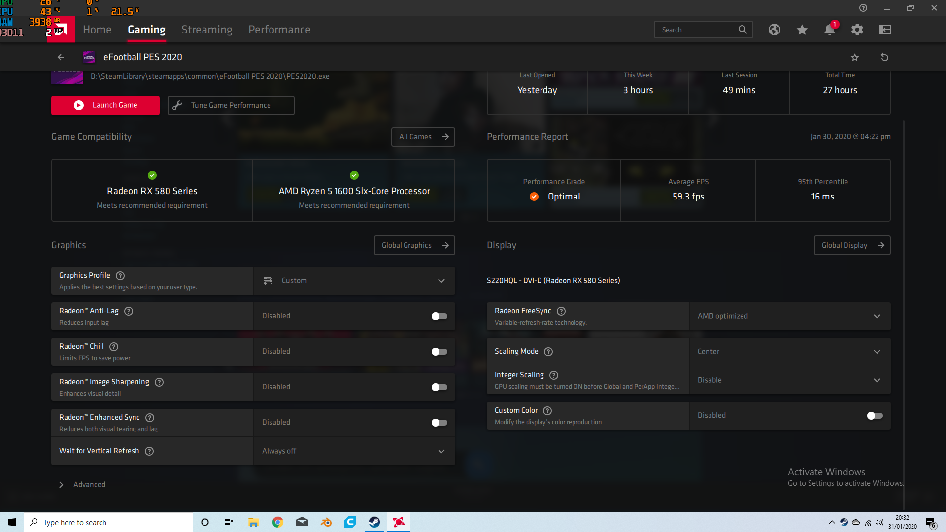Open Global Display settings

click(852, 245)
